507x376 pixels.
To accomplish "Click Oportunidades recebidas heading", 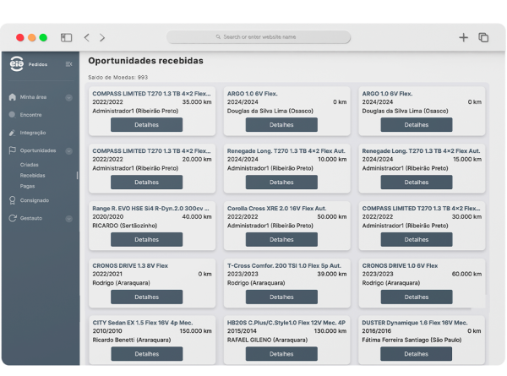I will click(146, 61).
